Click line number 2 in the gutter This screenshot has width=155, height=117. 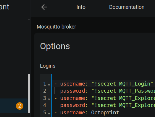point(45,91)
